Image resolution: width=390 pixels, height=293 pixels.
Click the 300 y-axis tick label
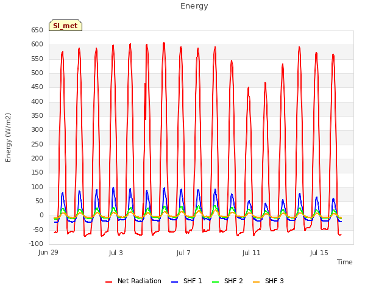[37, 130]
